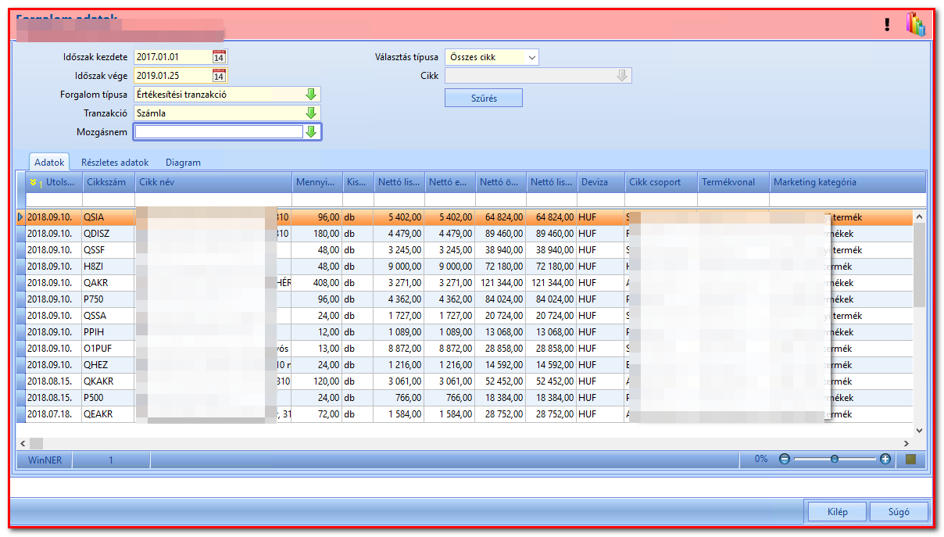Screen dimensions: 944x537
Task: Click the 121 344,00 value in Nettó ö... column
Action: tap(501, 282)
